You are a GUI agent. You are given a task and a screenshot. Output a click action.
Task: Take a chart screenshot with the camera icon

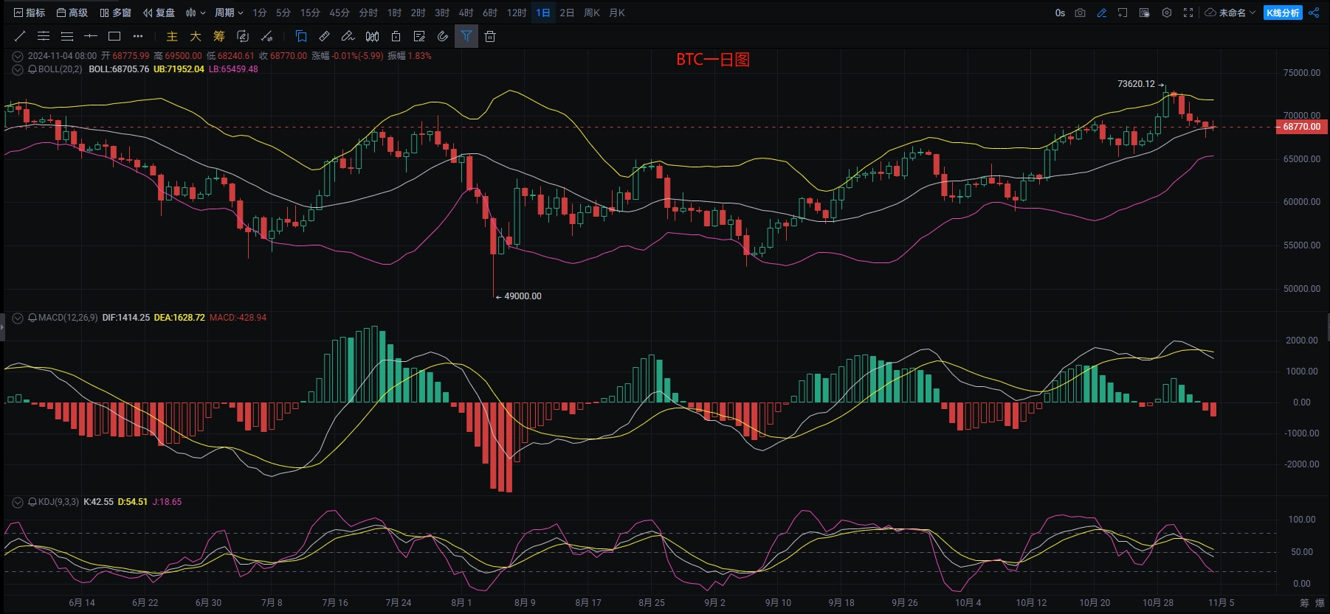(x=1081, y=13)
